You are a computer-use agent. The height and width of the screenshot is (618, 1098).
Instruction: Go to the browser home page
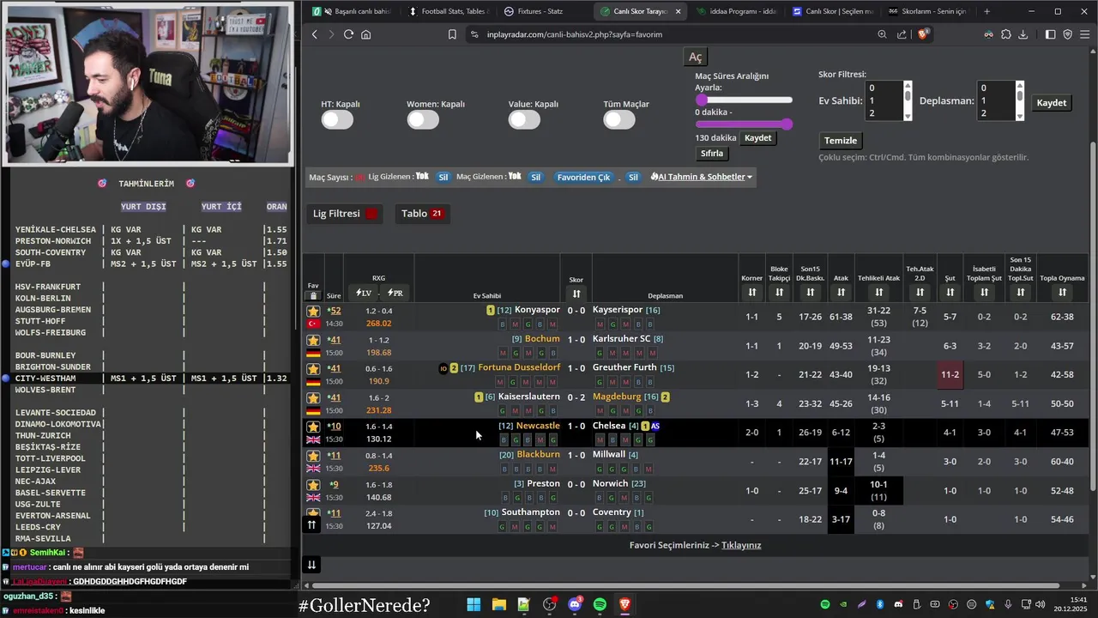(x=366, y=34)
